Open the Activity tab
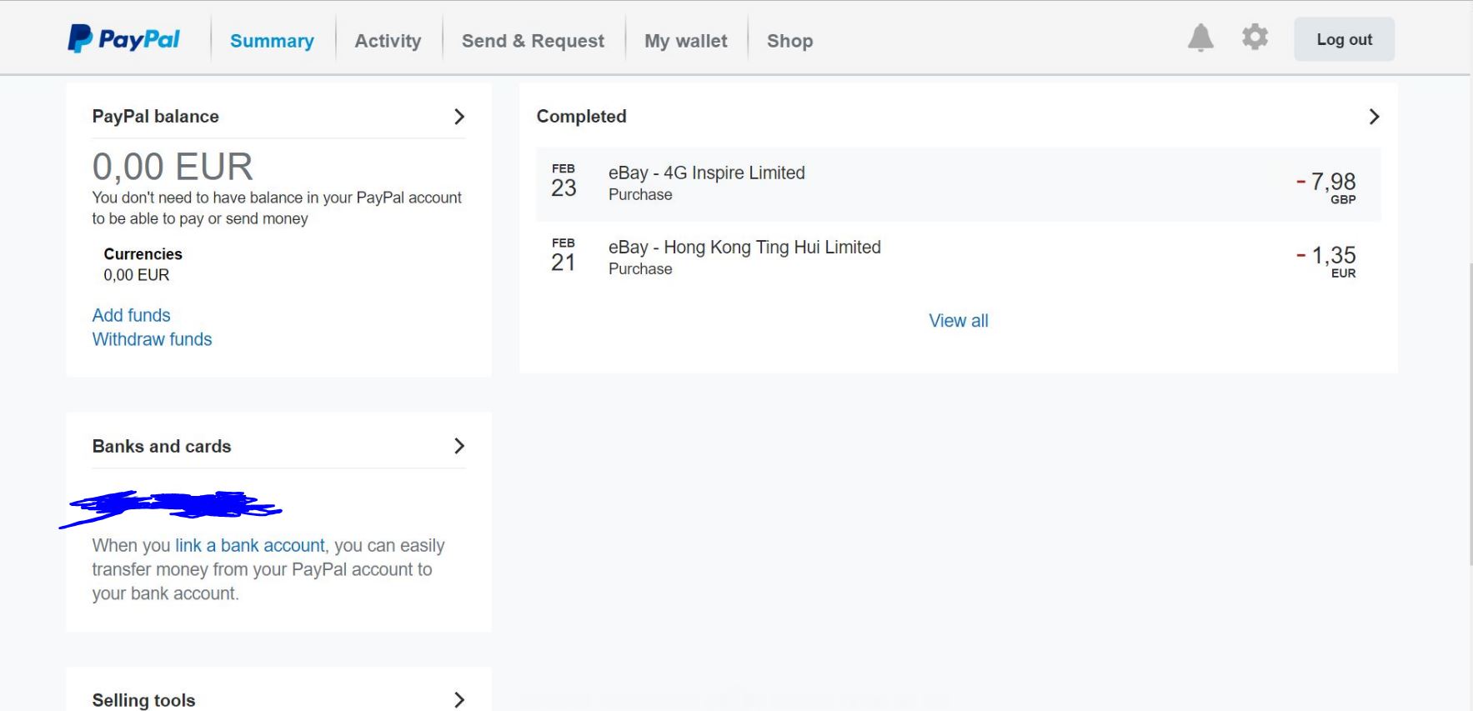This screenshot has height=711, width=1473. point(388,41)
